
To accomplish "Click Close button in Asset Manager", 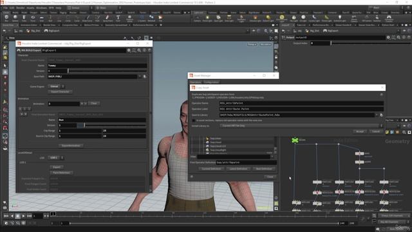I will (x=270, y=177).
